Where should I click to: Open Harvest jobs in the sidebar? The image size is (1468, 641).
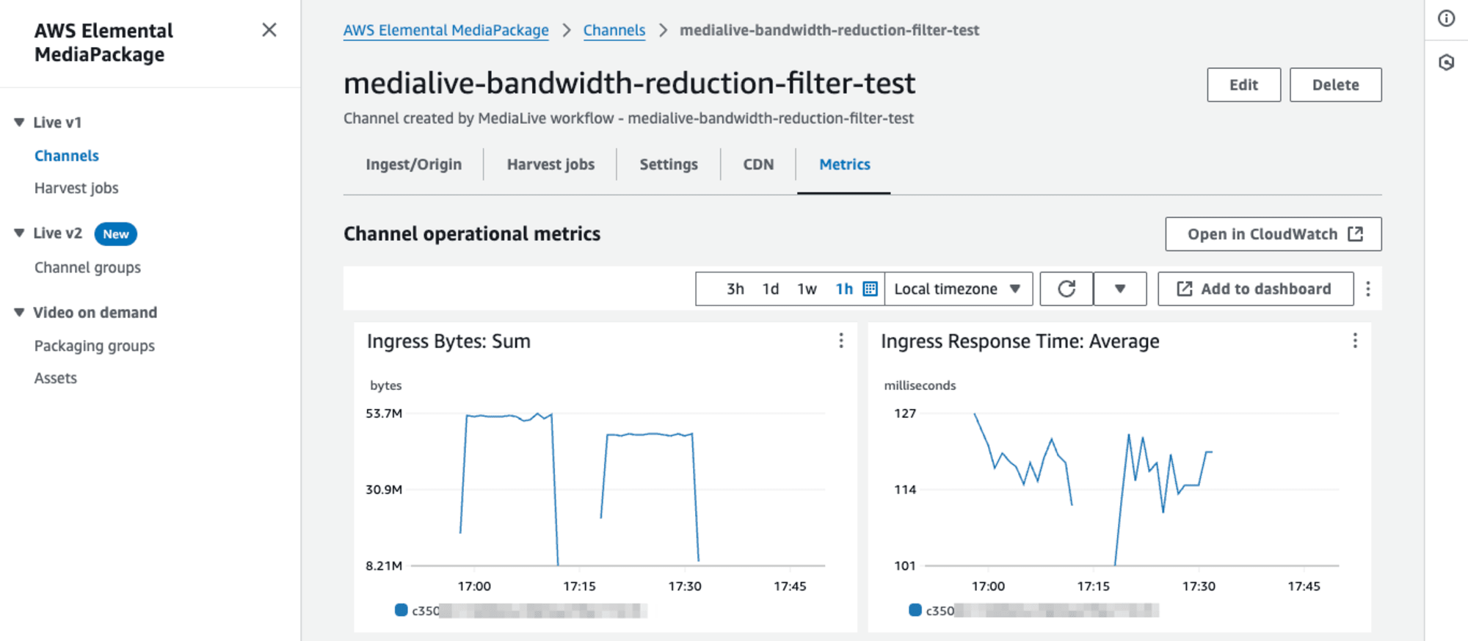76,188
